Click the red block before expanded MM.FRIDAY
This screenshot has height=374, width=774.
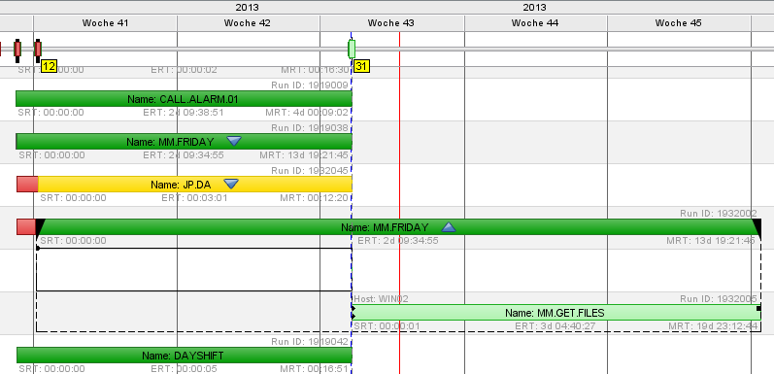click(x=26, y=226)
